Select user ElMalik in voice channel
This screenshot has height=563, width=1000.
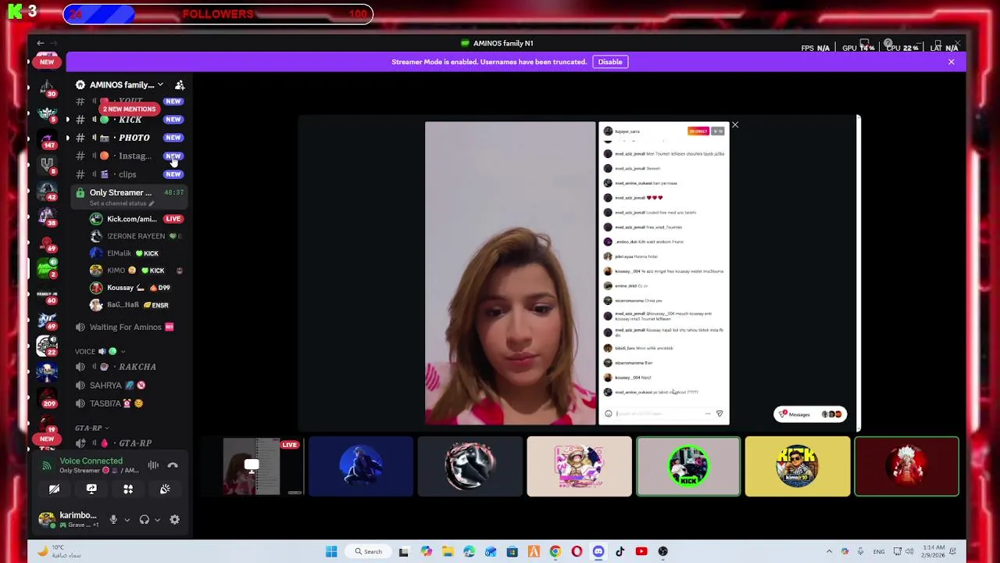click(x=135, y=253)
